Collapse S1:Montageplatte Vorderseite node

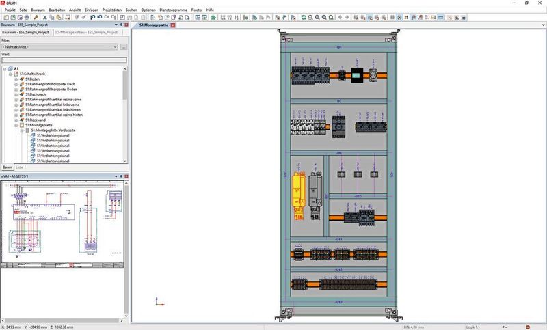tap(22, 130)
